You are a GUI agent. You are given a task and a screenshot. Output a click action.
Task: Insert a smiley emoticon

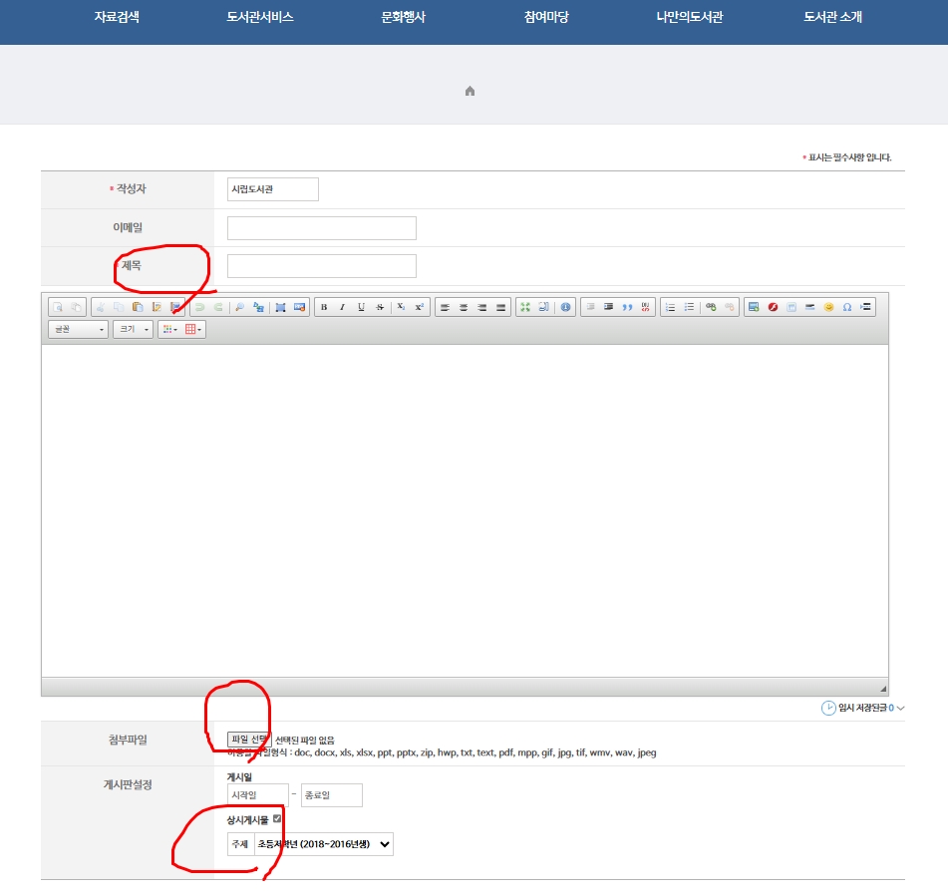point(828,307)
